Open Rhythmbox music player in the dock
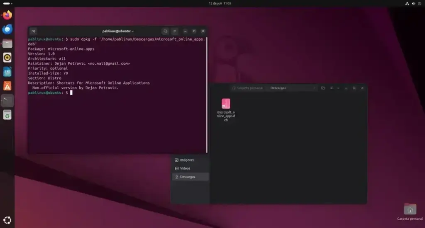This screenshot has height=228, width=425. [x=7, y=58]
